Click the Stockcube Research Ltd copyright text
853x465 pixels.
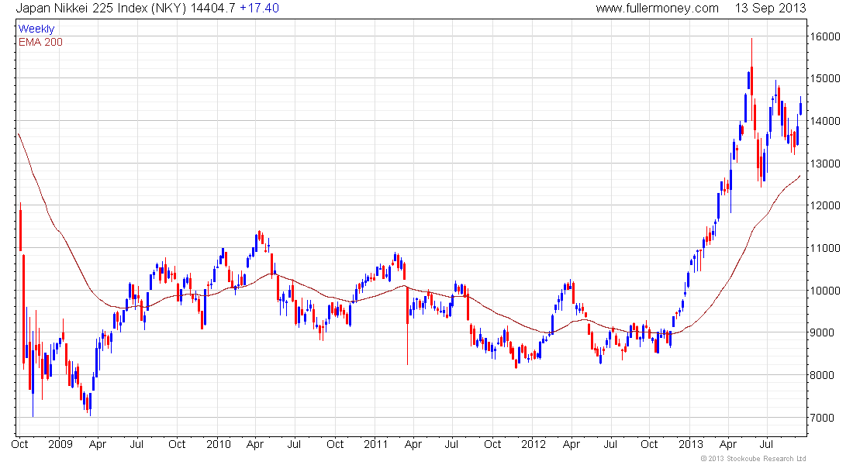(753, 459)
